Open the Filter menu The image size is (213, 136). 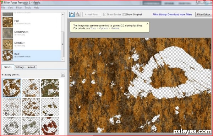(19, 8)
